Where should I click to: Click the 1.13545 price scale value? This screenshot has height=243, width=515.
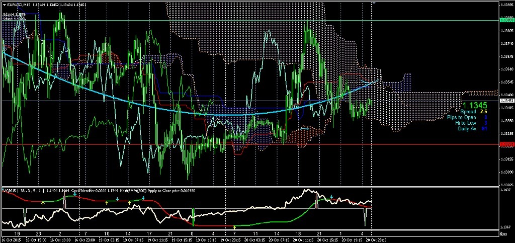[506, 82]
